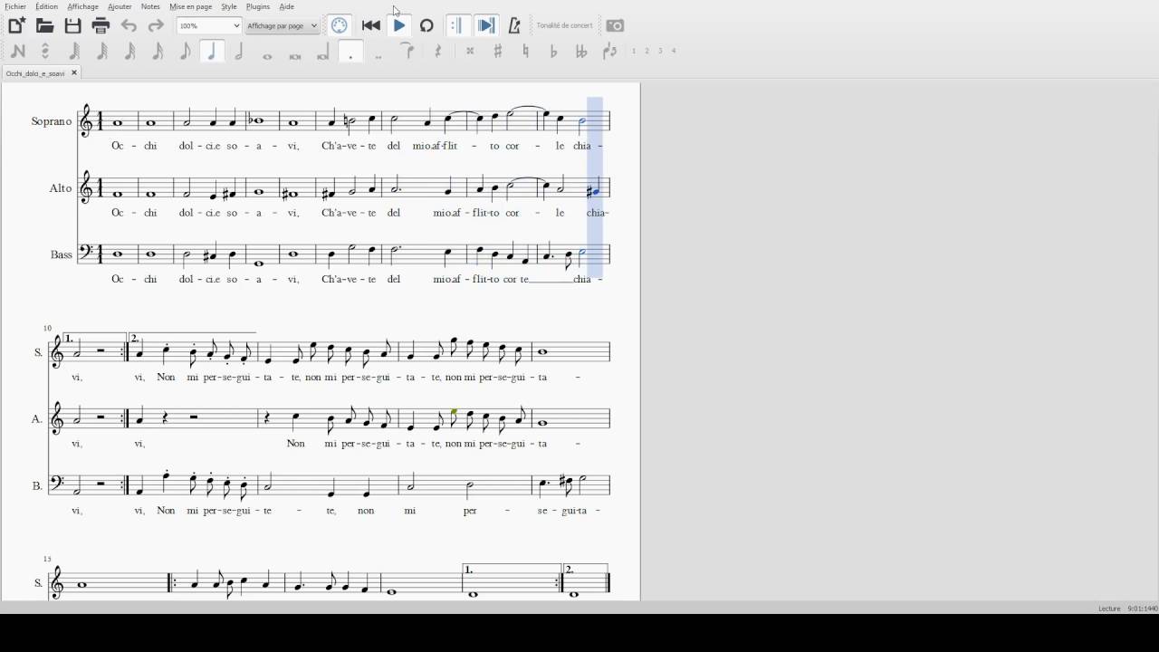Open the Affichage menu
The image size is (1159, 652).
83,6
